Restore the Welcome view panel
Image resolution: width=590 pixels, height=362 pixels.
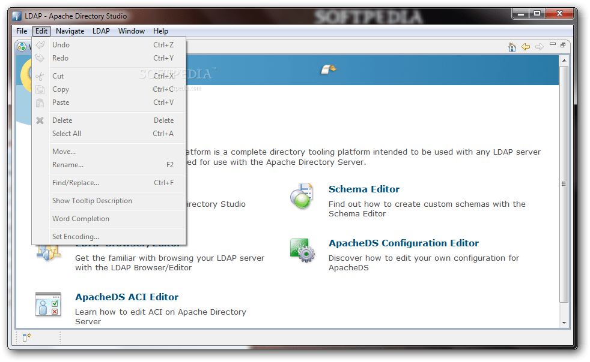563,45
